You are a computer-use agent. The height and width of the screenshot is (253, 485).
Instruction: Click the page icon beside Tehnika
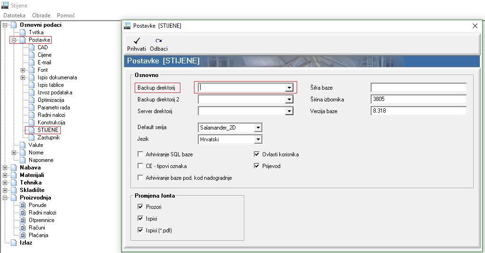tap(14, 183)
